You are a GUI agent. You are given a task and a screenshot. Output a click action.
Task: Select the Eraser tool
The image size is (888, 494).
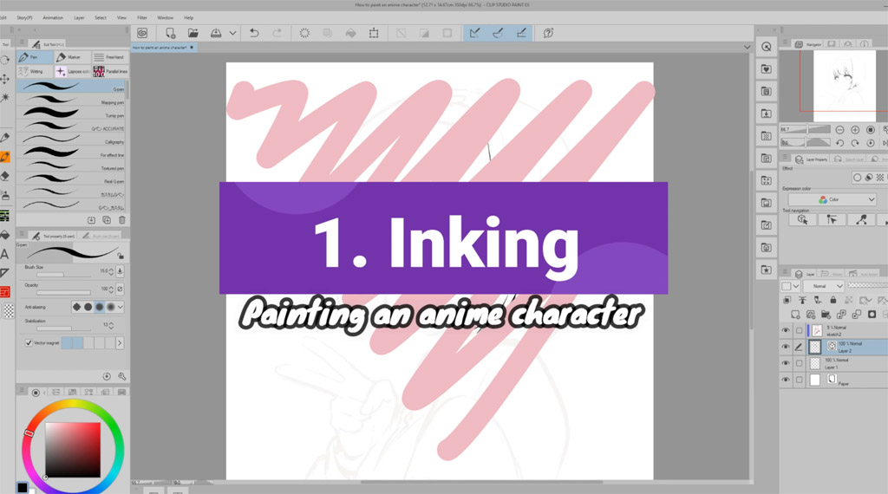tap(5, 176)
